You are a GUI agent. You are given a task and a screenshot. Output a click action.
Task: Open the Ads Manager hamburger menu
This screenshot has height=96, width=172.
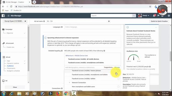pos(8,16)
